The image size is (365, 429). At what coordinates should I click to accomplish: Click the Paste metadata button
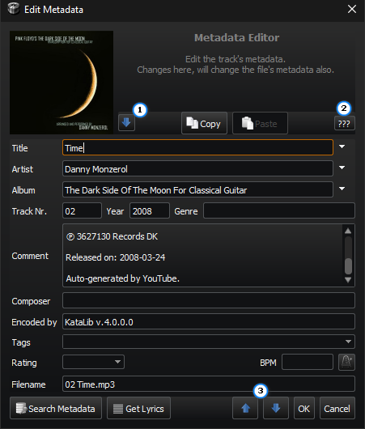point(260,123)
